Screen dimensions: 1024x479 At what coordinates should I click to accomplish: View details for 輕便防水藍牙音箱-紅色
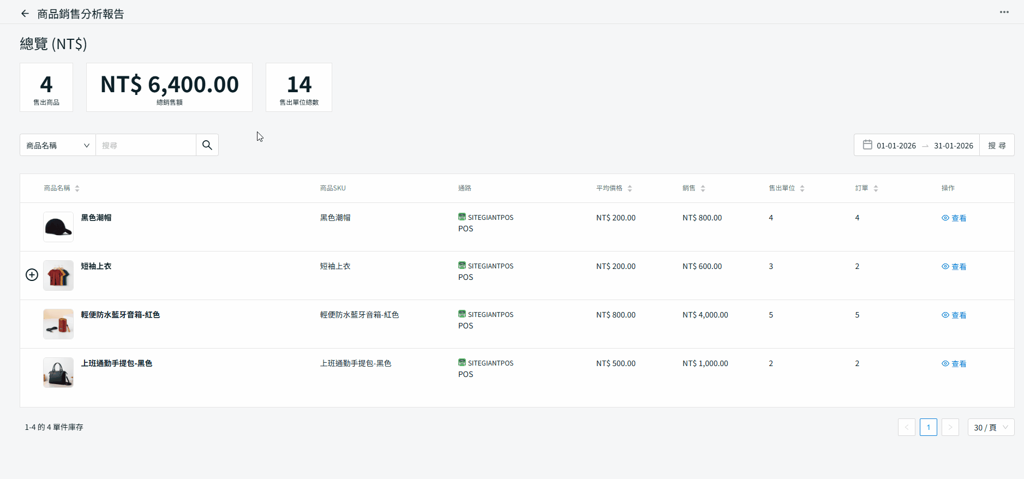pyautogui.click(x=954, y=315)
